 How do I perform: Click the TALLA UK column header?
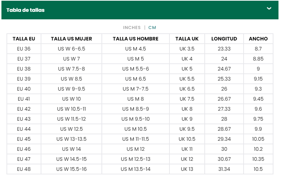point(187,39)
